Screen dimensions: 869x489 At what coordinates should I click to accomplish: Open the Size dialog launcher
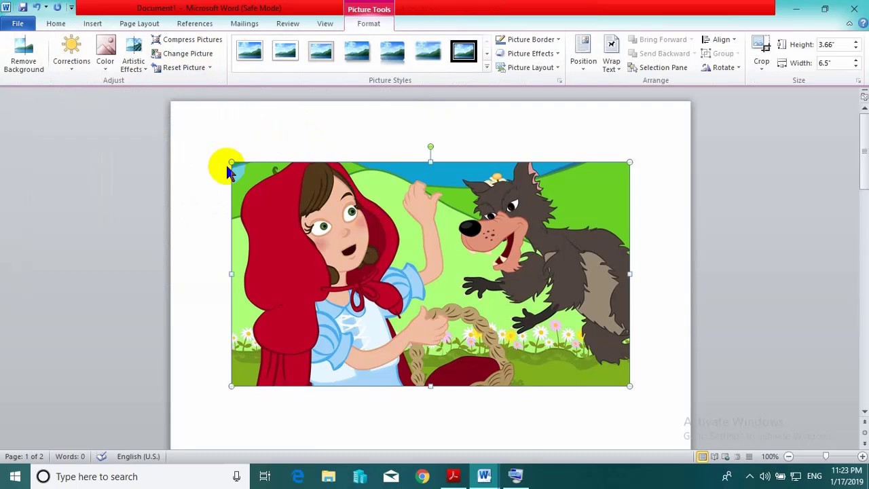[x=858, y=81]
